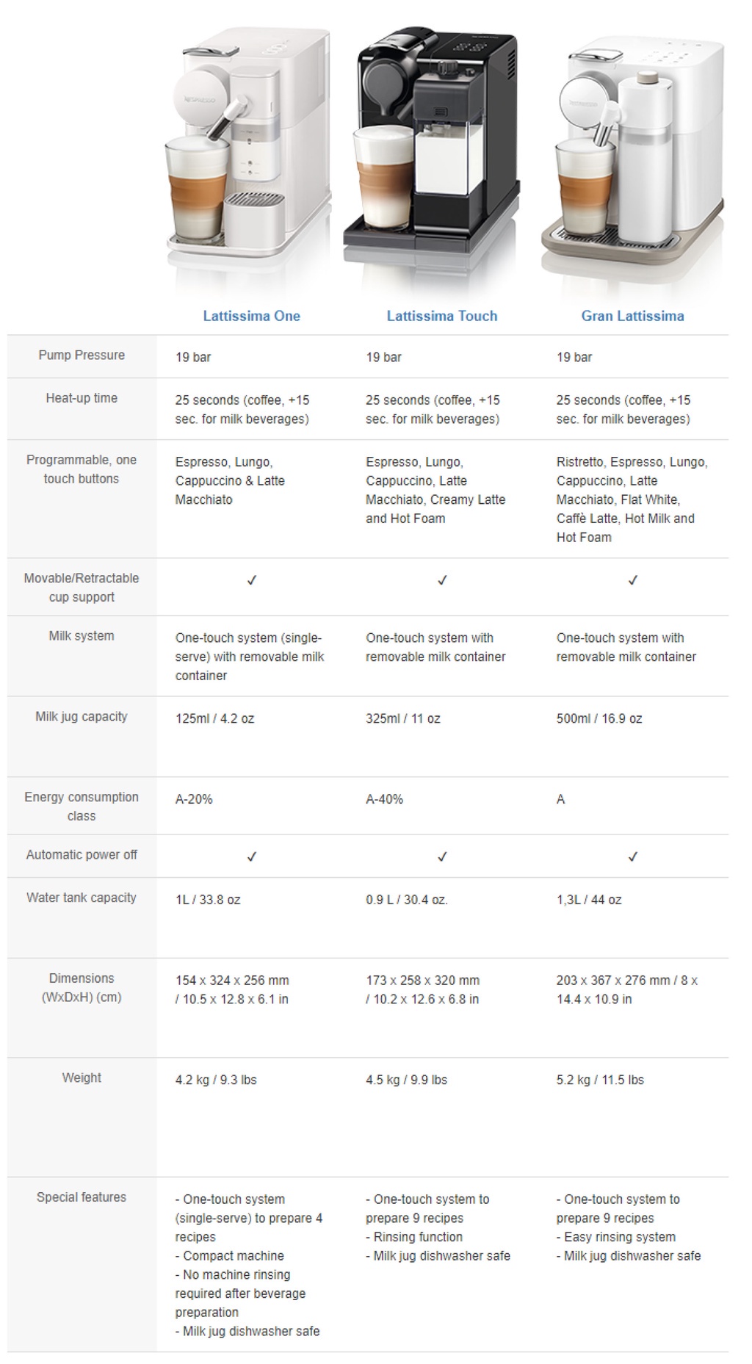Select the 1L / 33.8 oz water tank value
This screenshot has width=752, height=1364.
click(208, 900)
